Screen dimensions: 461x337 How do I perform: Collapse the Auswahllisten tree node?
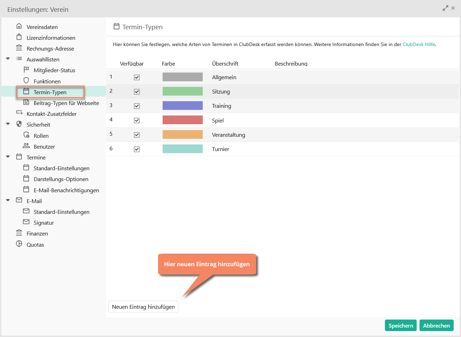click(x=8, y=59)
